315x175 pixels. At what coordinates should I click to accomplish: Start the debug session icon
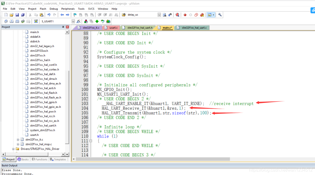[177, 15]
